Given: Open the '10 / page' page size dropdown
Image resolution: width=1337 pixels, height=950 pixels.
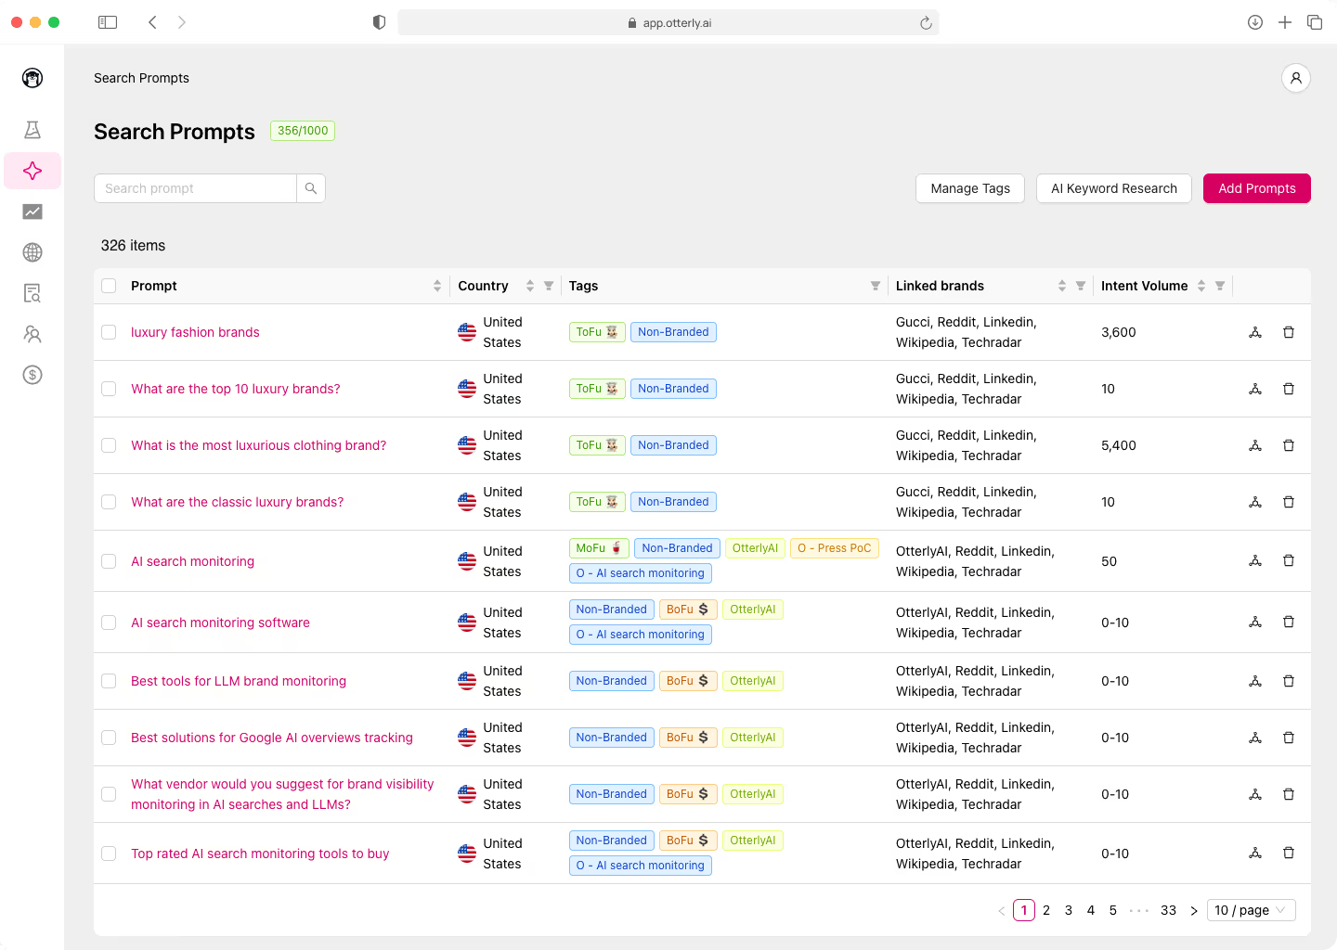Looking at the screenshot, I should coord(1251,910).
